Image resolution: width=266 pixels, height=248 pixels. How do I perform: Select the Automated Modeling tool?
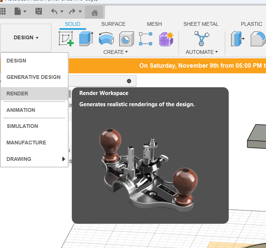click(202, 39)
